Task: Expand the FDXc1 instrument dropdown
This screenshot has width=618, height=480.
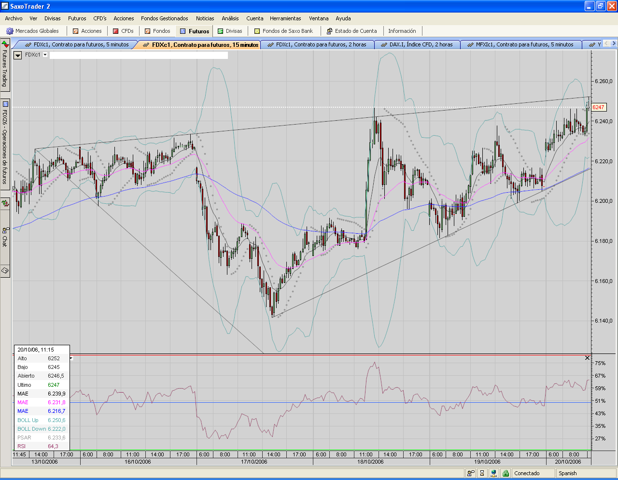Action: (x=45, y=55)
